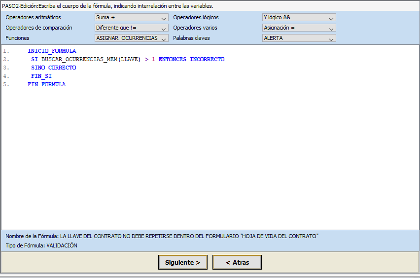Expand the Operadores varios dropdown showing Asignación =
This screenshot has width=420, height=278.
(x=299, y=28)
